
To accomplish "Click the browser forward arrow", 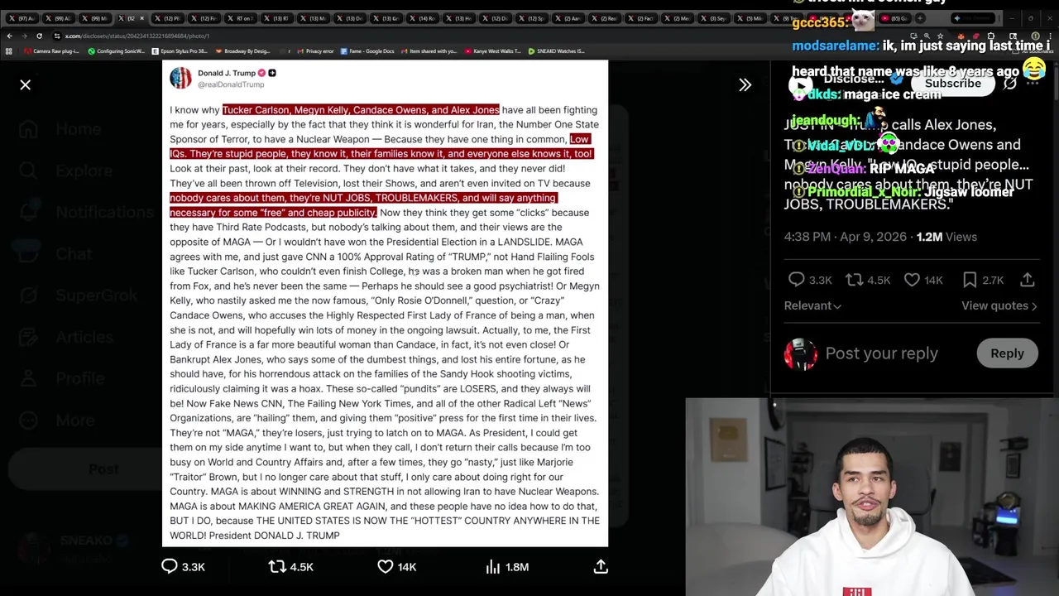I will pos(23,36).
